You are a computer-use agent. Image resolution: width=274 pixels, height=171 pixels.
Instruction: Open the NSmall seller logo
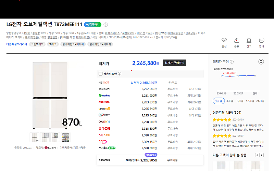click(x=104, y=83)
